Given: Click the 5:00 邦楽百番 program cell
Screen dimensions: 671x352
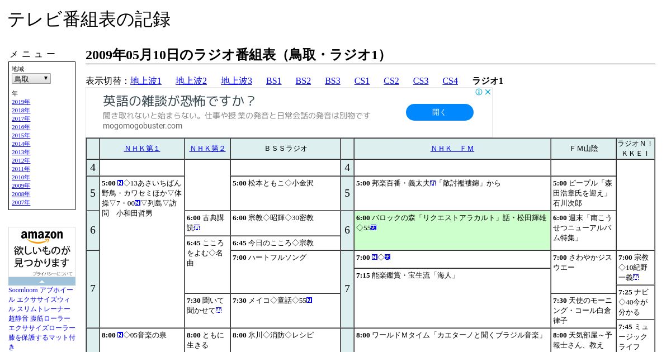Looking at the screenshot, I should (x=452, y=193).
